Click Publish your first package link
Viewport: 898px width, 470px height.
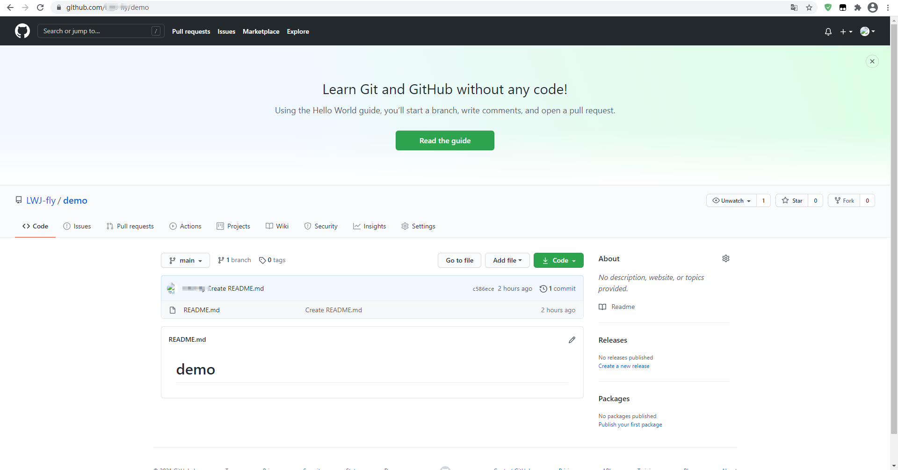(x=630, y=425)
